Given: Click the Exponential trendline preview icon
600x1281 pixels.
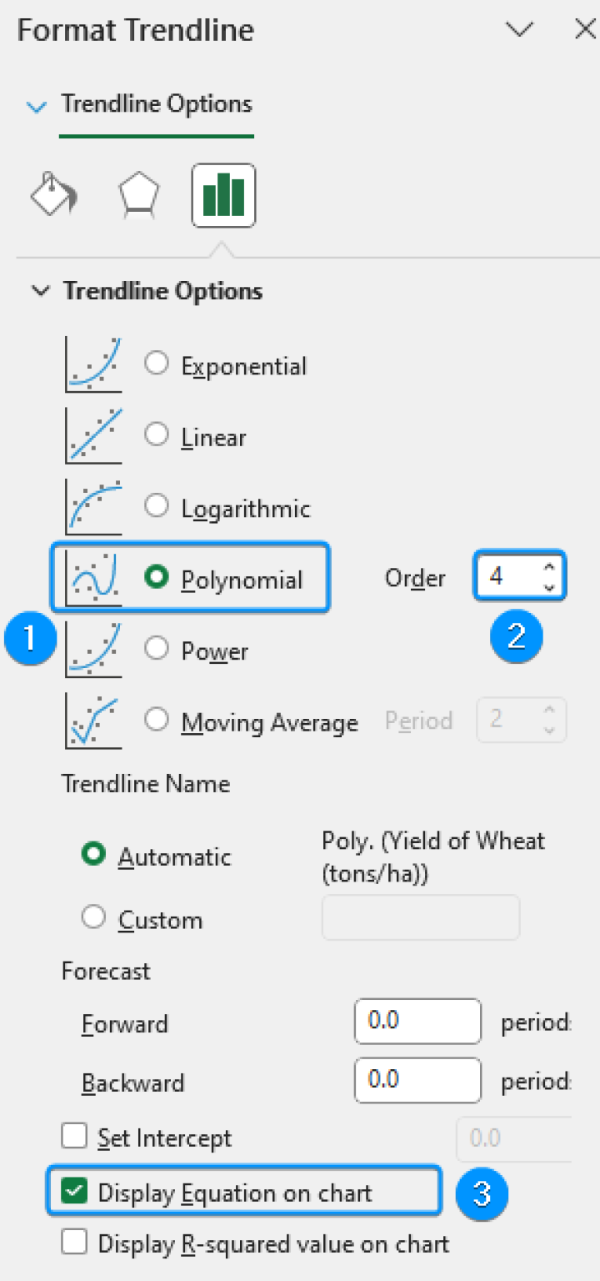Looking at the screenshot, I should (92, 363).
